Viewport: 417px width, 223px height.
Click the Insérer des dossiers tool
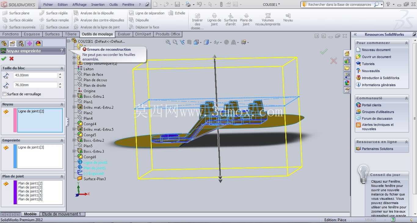197,21
